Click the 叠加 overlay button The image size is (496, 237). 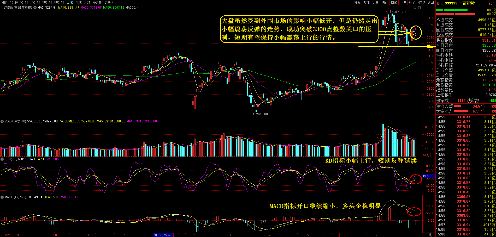[x=367, y=2]
